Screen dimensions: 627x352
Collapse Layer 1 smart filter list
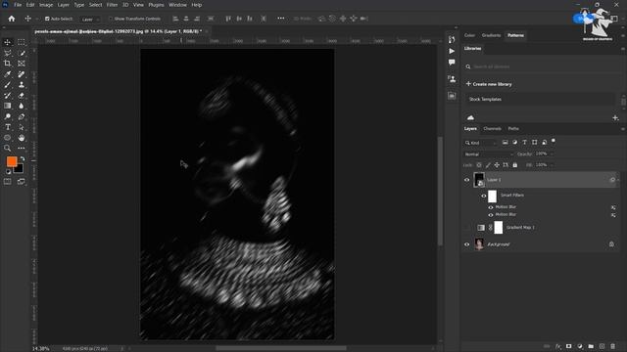[x=618, y=180]
